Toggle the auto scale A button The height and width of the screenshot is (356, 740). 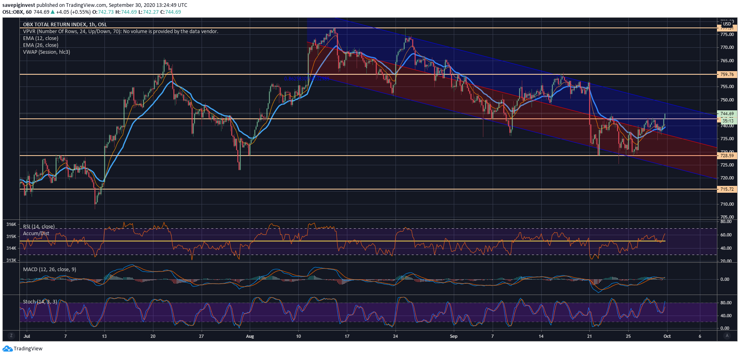[727, 336]
